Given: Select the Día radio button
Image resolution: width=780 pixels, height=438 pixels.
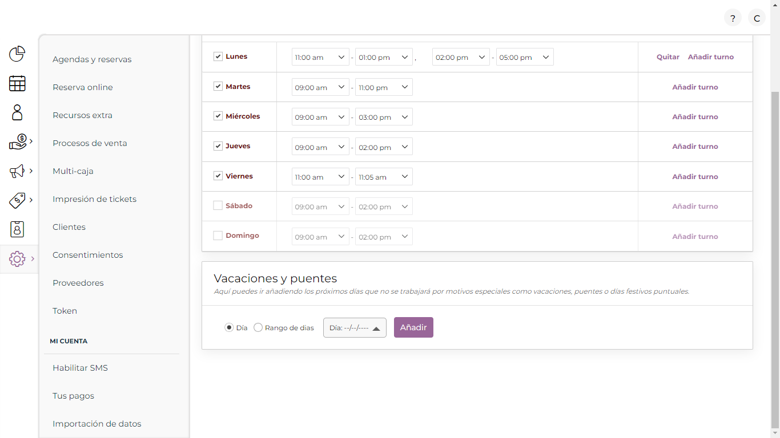Looking at the screenshot, I should pos(229,327).
